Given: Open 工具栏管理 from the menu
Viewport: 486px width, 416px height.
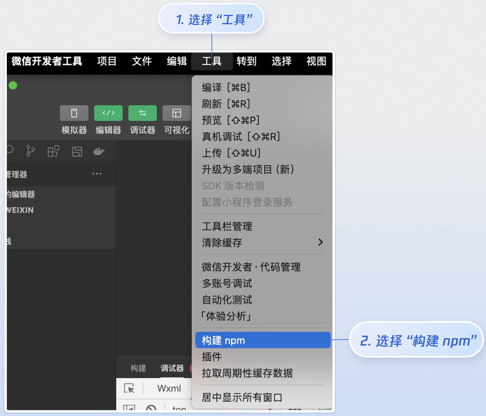Looking at the screenshot, I should (263, 226).
